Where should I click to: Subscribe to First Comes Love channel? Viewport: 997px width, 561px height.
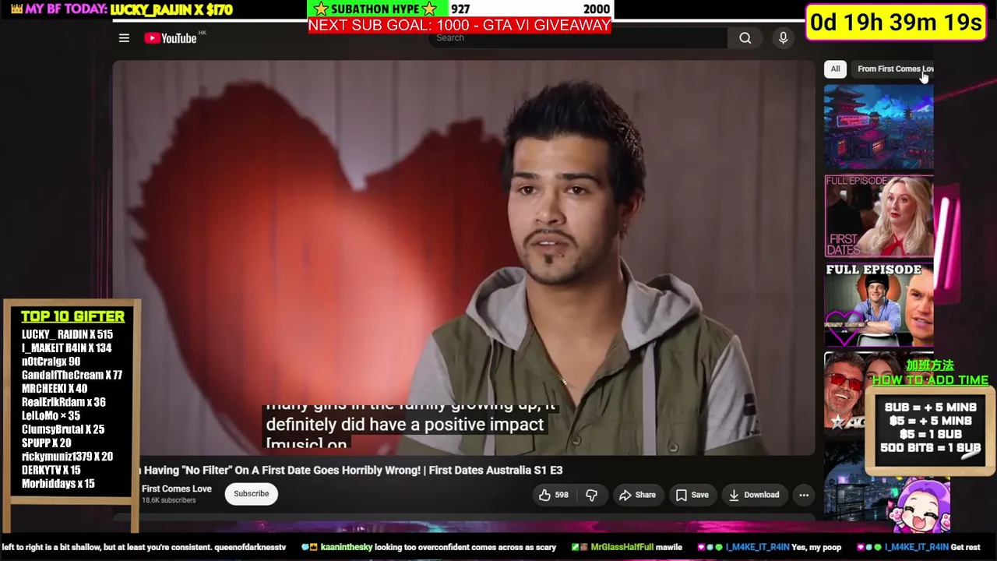point(252,494)
